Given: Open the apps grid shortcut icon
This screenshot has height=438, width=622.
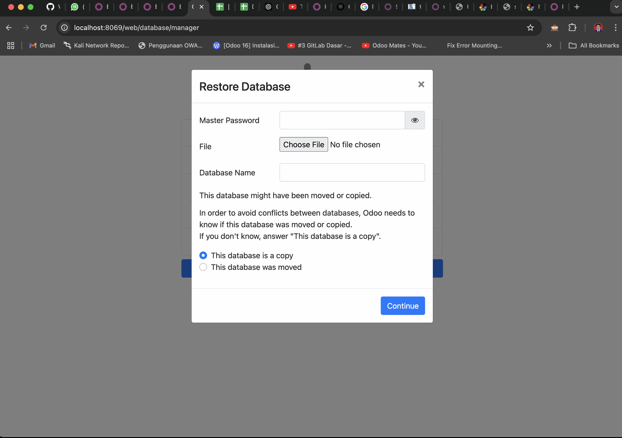Looking at the screenshot, I should tap(11, 46).
